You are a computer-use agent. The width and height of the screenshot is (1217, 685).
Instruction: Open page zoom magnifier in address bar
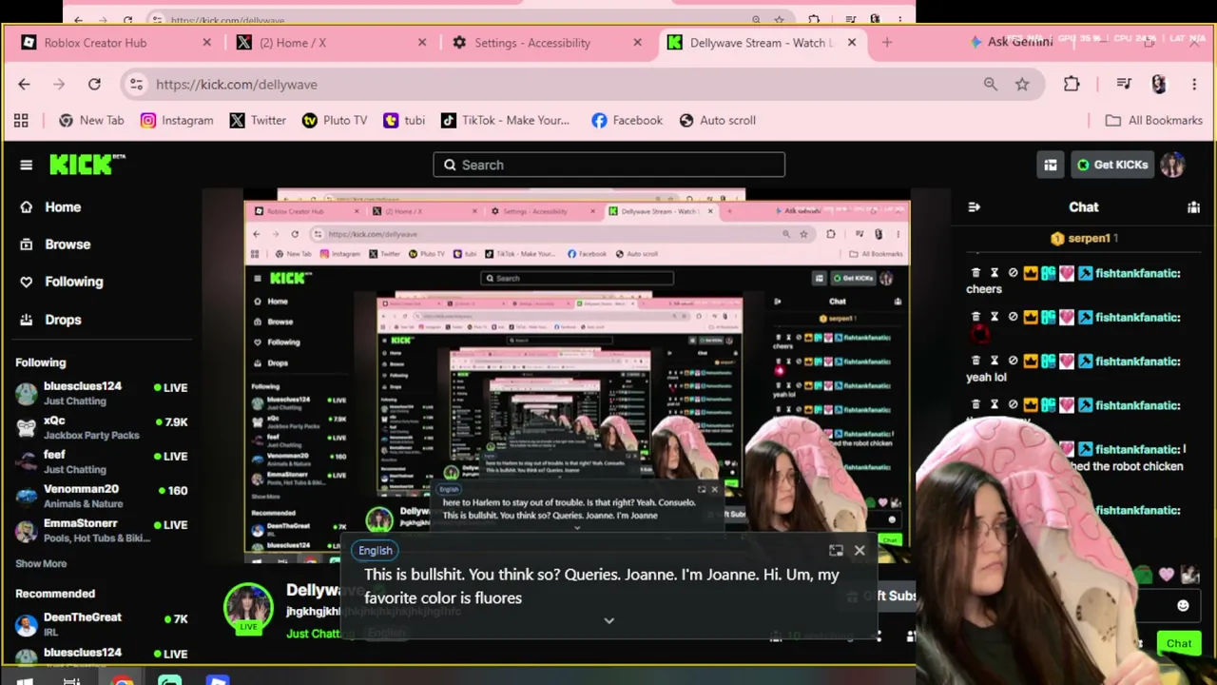coord(991,84)
